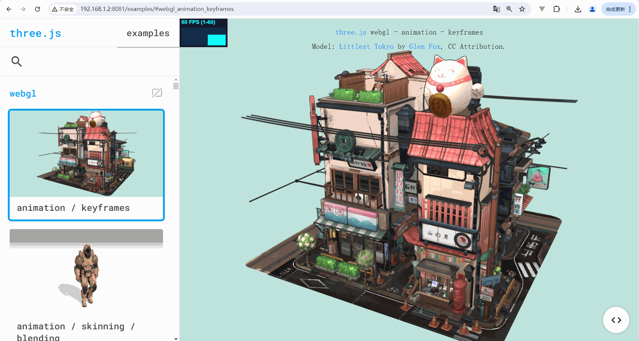Click the browser back arrow
Screen dimensions: 639x341
point(9,9)
